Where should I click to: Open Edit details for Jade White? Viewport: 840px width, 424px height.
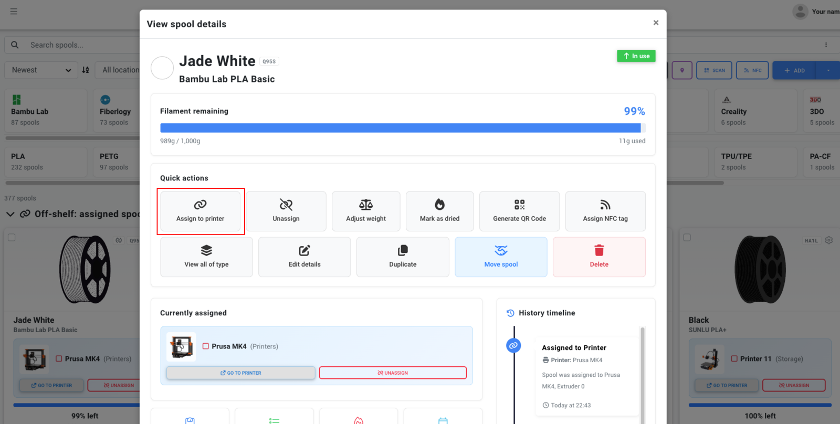click(304, 257)
